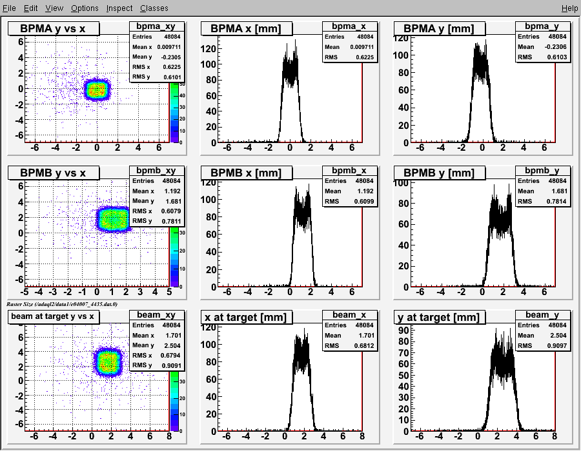Click the bpma_xy statistics box header

(x=157, y=26)
